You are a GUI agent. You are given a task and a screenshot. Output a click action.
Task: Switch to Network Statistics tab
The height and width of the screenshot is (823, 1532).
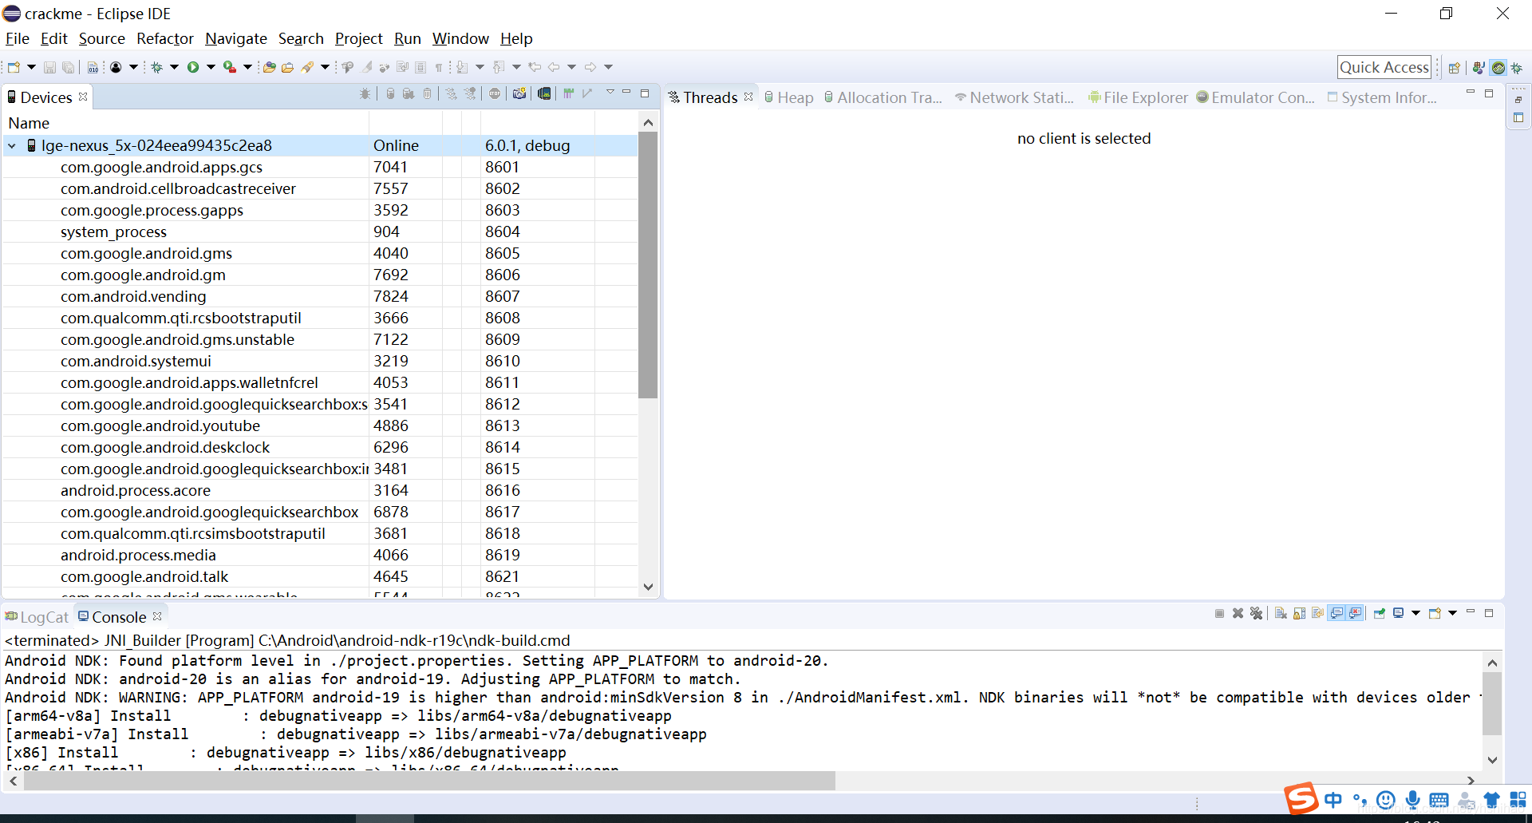(1014, 97)
